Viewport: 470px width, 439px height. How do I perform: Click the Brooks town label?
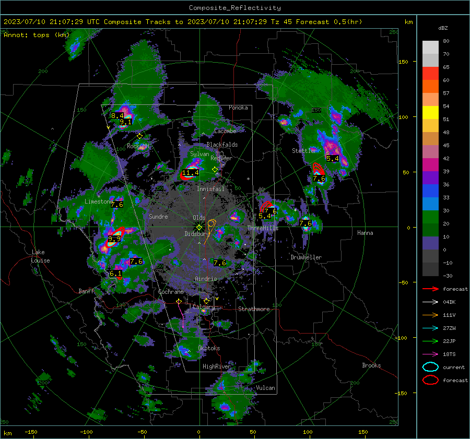tap(371, 365)
